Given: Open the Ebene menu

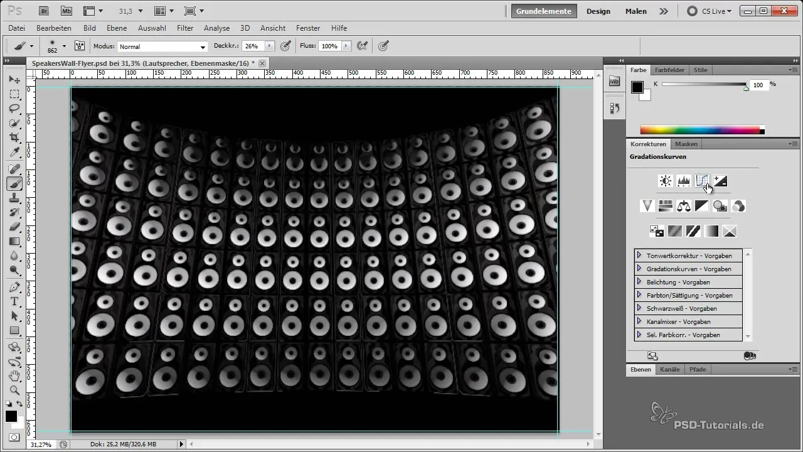Looking at the screenshot, I should pyautogui.click(x=117, y=28).
